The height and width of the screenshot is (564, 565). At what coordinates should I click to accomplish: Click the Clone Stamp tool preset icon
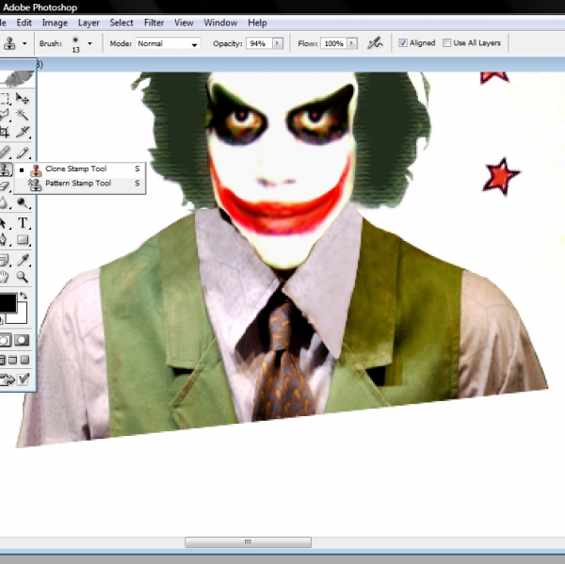pyautogui.click(x=9, y=43)
